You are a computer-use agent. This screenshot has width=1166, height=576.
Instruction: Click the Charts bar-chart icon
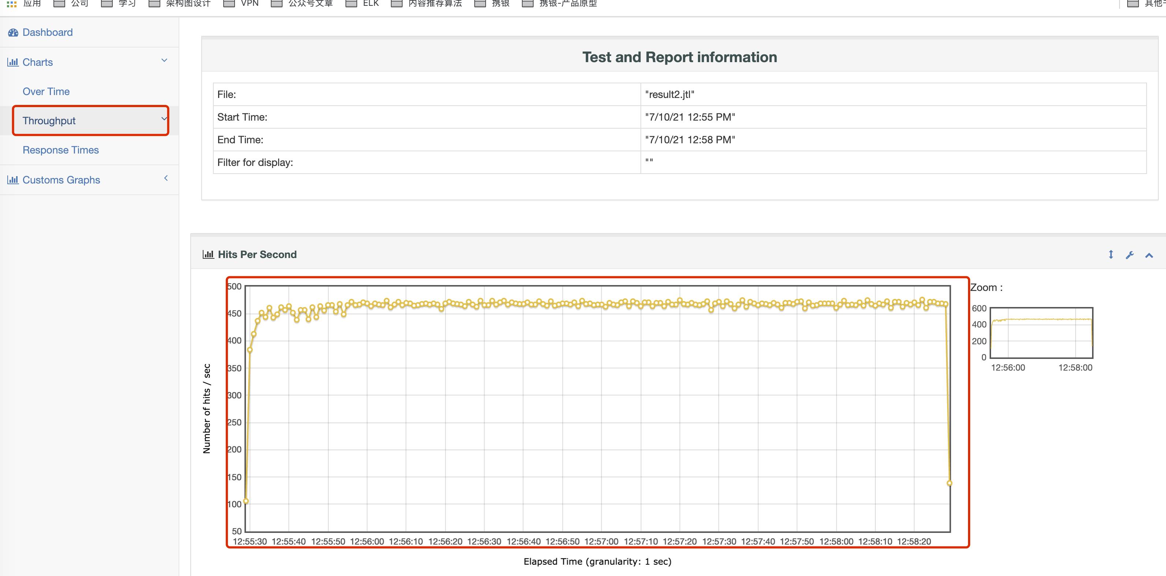pyautogui.click(x=13, y=62)
